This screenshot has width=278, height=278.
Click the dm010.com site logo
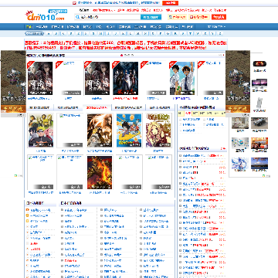pyautogui.click(x=45, y=15)
